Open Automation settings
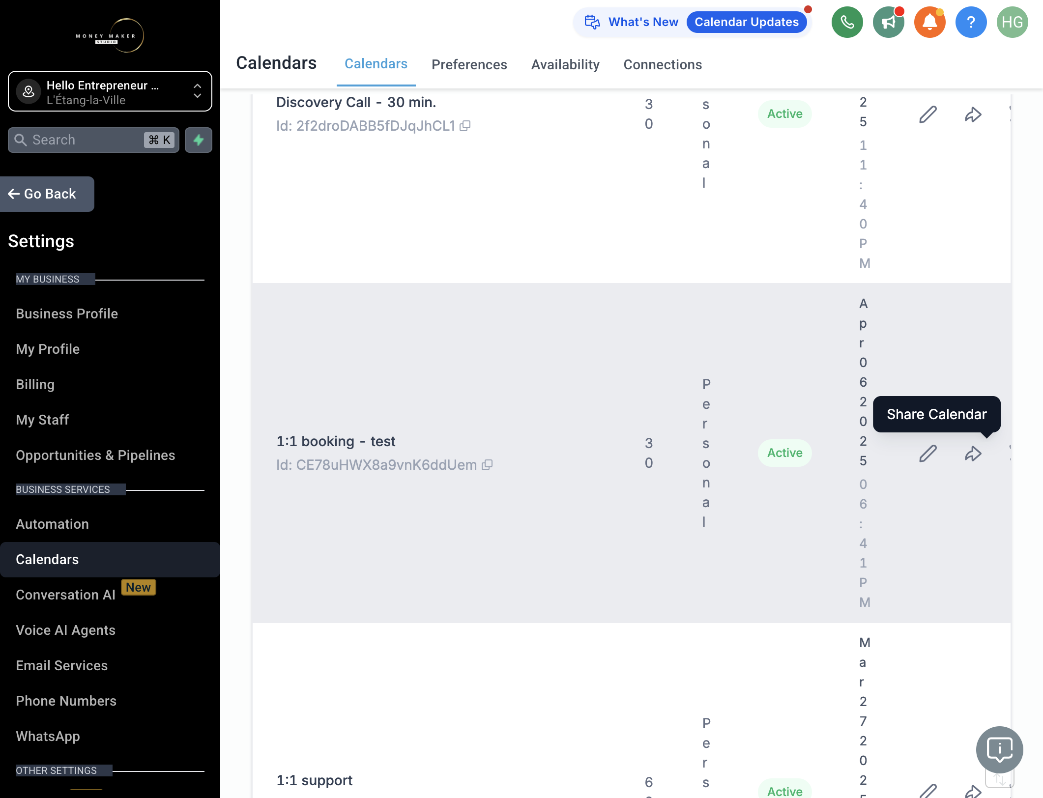This screenshot has width=1043, height=798. (53, 524)
